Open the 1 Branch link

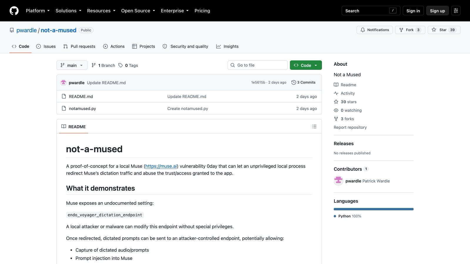point(103,65)
